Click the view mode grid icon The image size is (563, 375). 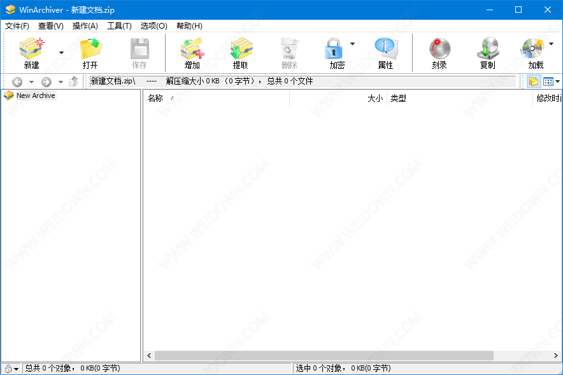click(x=548, y=82)
